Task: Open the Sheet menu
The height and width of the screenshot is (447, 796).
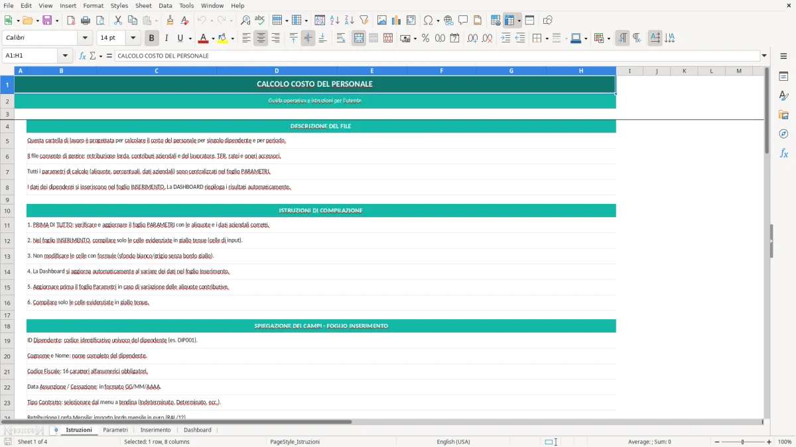Action: coord(143,5)
